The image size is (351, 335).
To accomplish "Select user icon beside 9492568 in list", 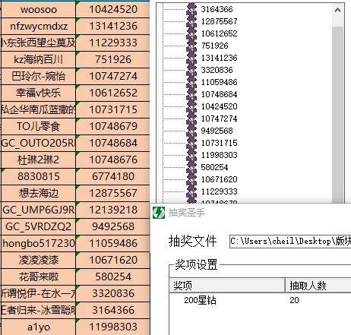I will tap(191, 131).
